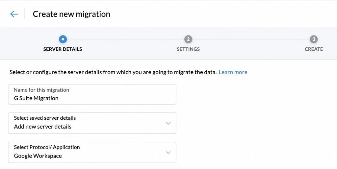Go to the CREATE step label
This screenshot has height=169, width=337.
point(314,49)
